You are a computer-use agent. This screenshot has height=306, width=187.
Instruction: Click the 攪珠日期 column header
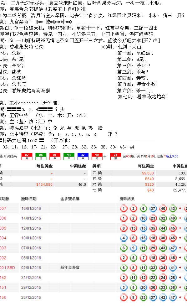point(29,199)
